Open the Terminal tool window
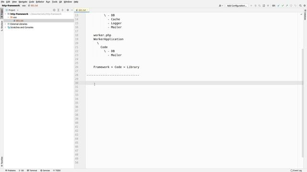The width and height of the screenshot is (307, 172). point(32,171)
